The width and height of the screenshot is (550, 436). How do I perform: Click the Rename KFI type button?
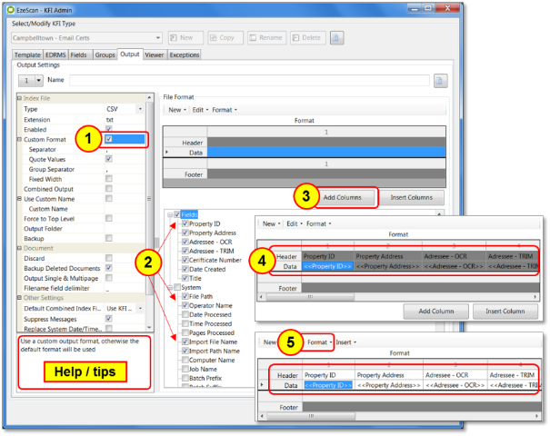click(x=267, y=38)
